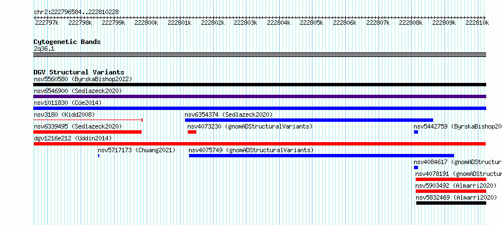Click the 222807k ruler label

pyautogui.click(x=378, y=23)
